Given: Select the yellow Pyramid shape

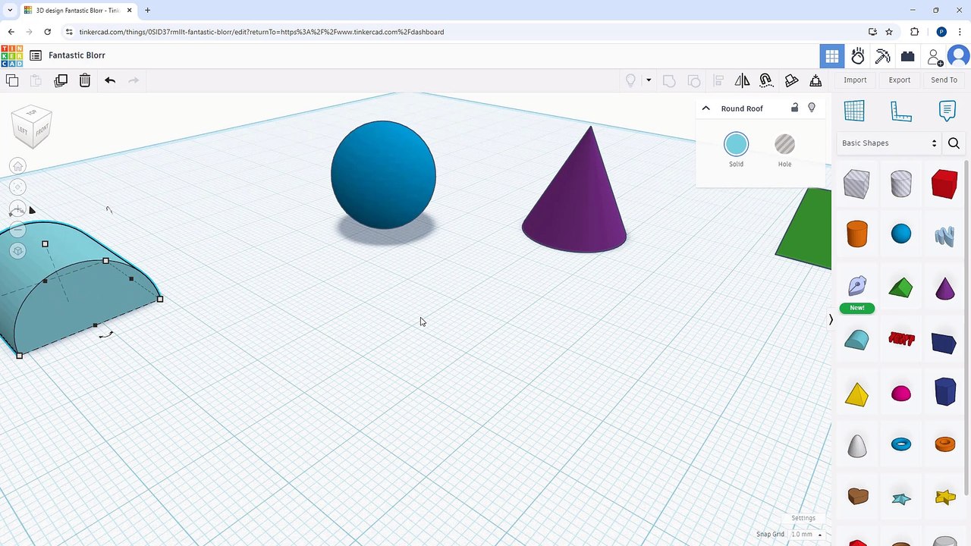Looking at the screenshot, I should click(856, 394).
